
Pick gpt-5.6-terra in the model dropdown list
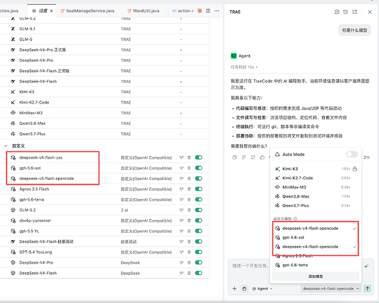pos(315,265)
